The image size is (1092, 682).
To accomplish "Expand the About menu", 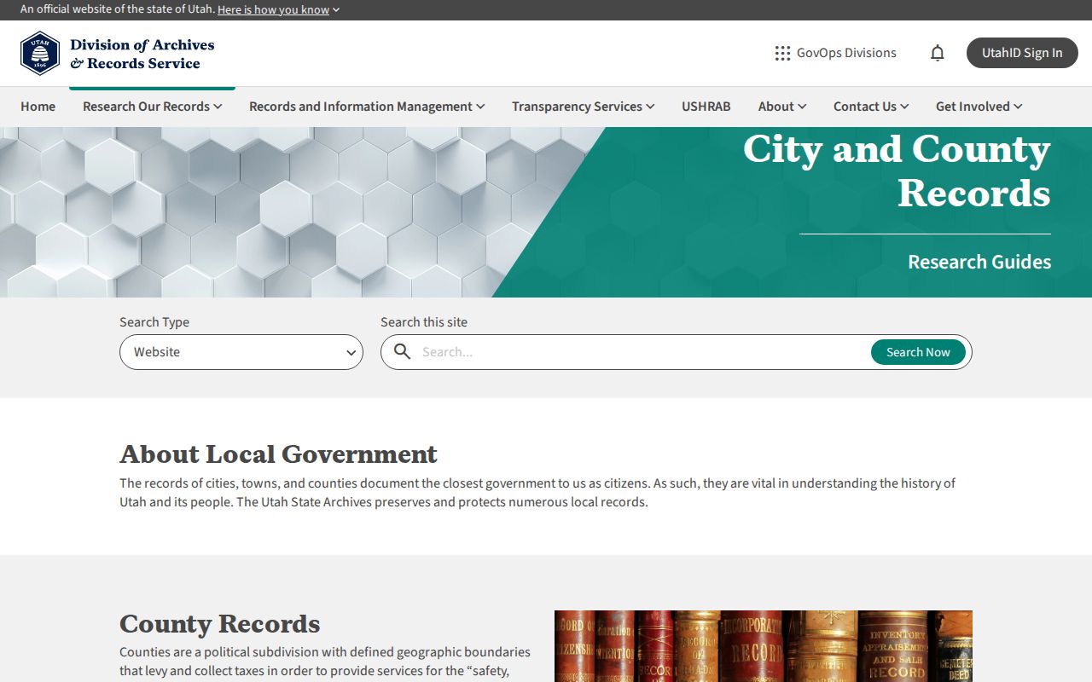I will pos(782,107).
